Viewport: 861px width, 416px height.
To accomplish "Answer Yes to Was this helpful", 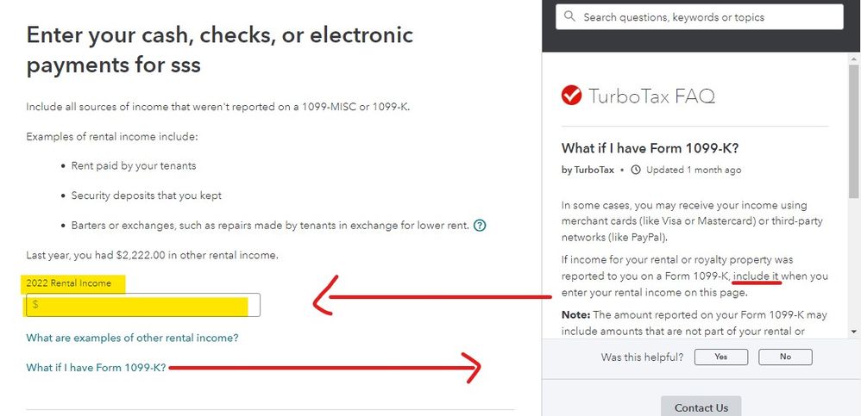I will pyautogui.click(x=721, y=357).
